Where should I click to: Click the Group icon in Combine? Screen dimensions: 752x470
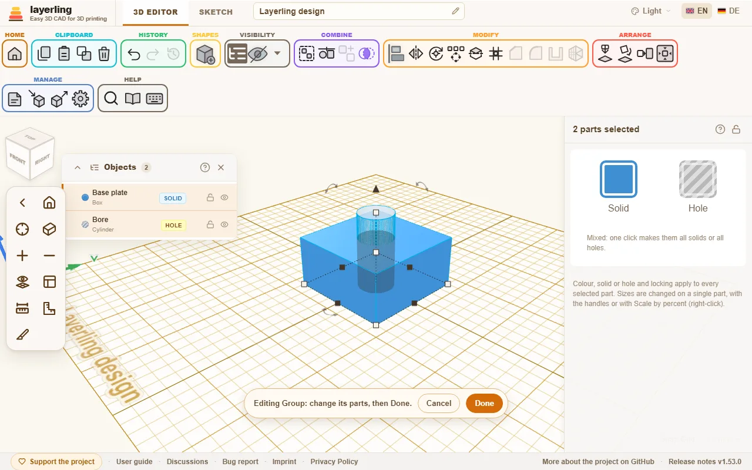[x=307, y=54]
